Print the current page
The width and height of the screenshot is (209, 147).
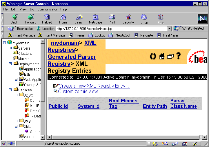[112, 19]
